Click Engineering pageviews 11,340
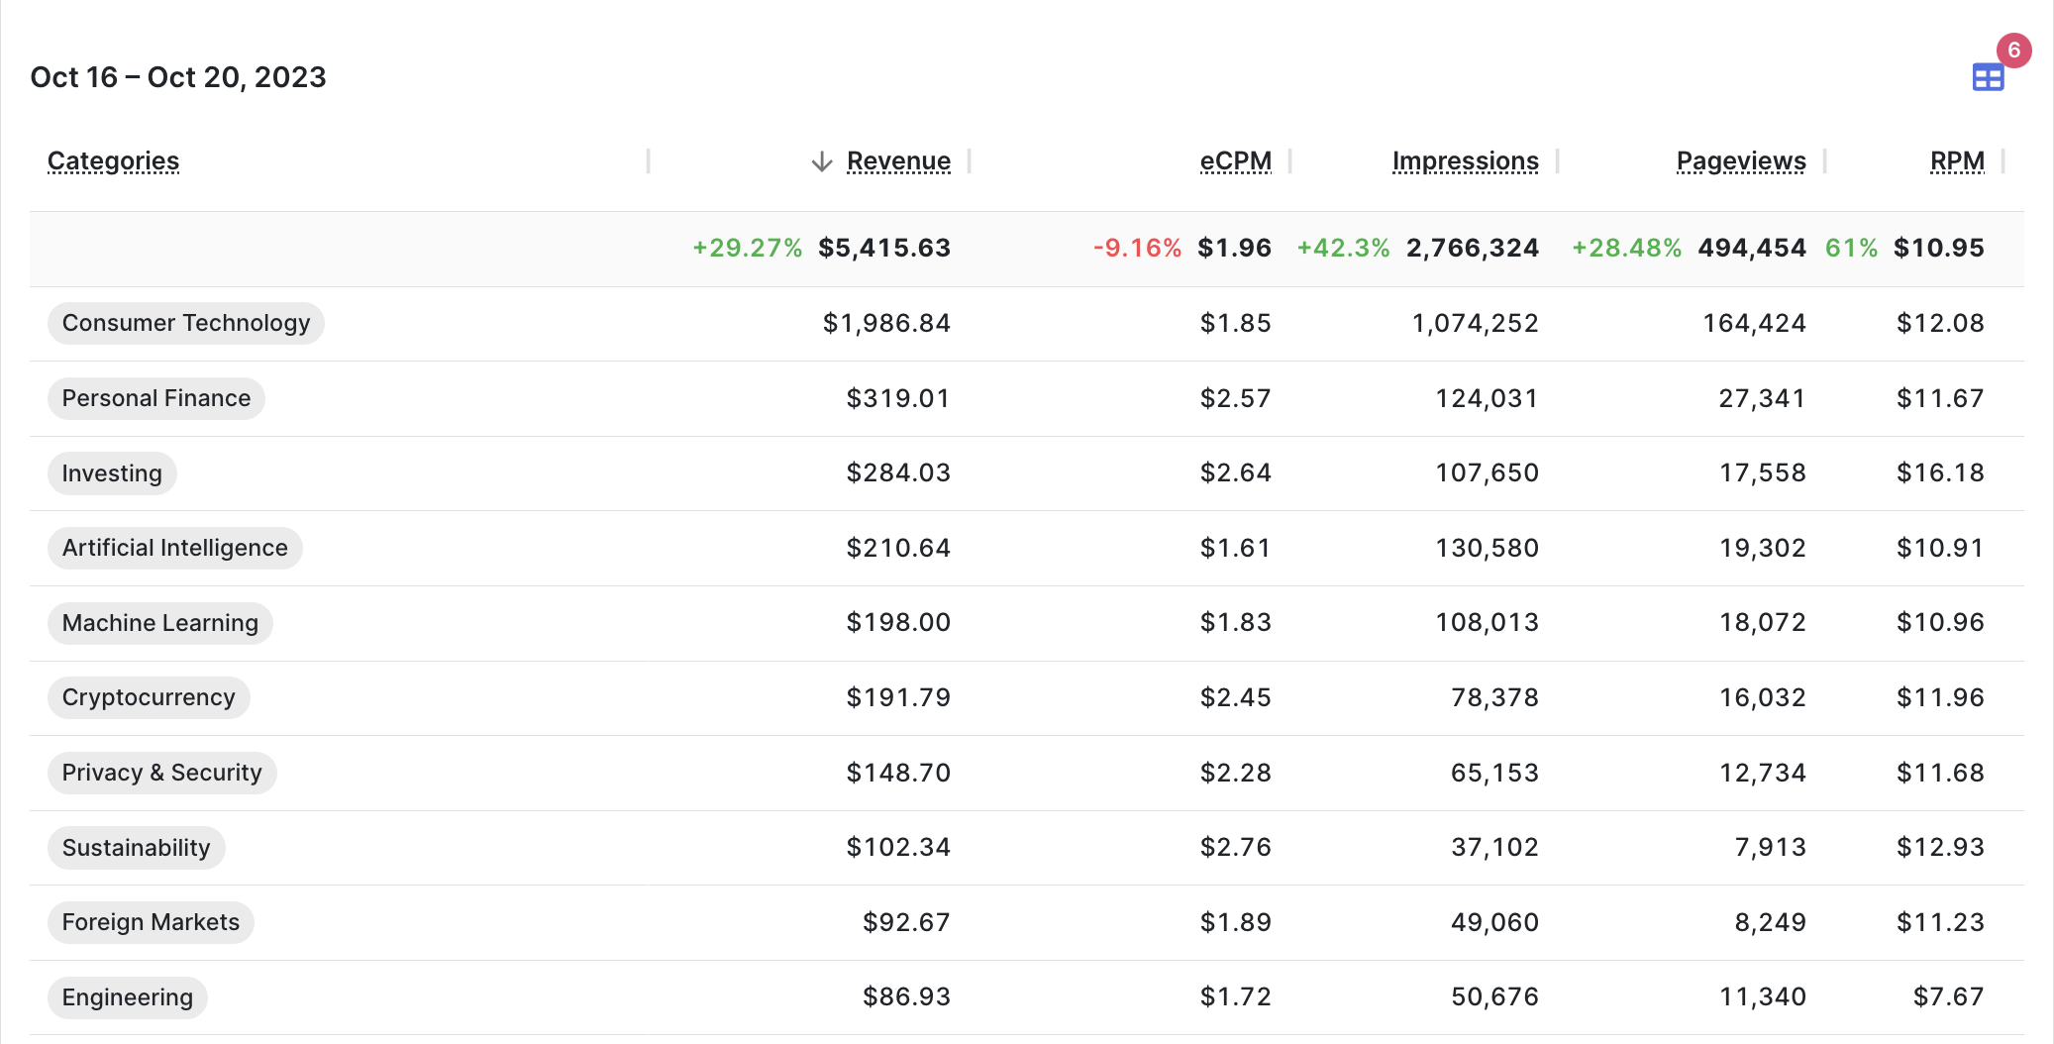Viewport: 2054px width, 1044px height. click(x=1763, y=996)
